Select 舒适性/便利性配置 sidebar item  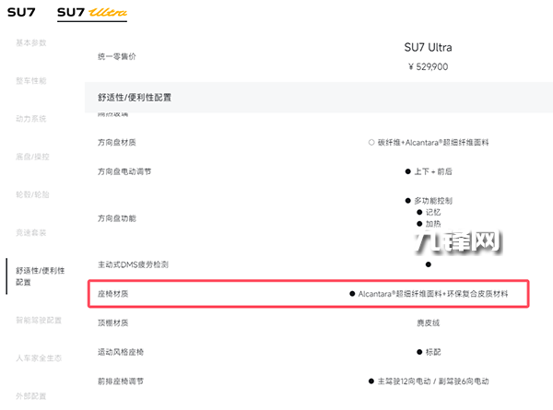coord(39,276)
